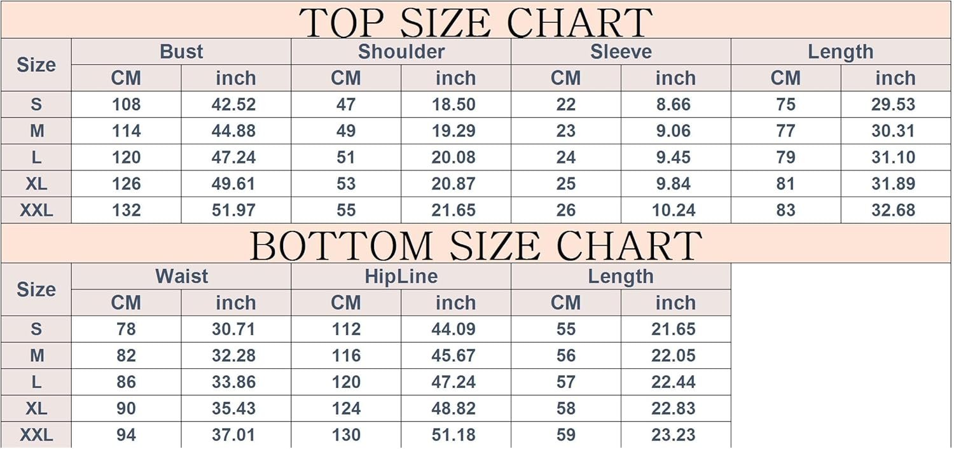
Task: Select sleeve value 10.24 inch
Action: click(674, 210)
